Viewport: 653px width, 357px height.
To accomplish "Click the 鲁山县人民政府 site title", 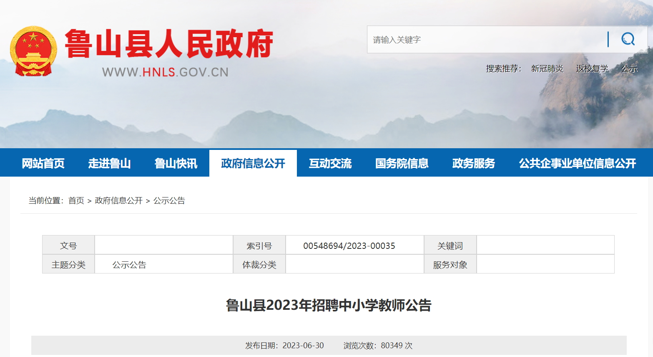I will pyautogui.click(x=169, y=44).
